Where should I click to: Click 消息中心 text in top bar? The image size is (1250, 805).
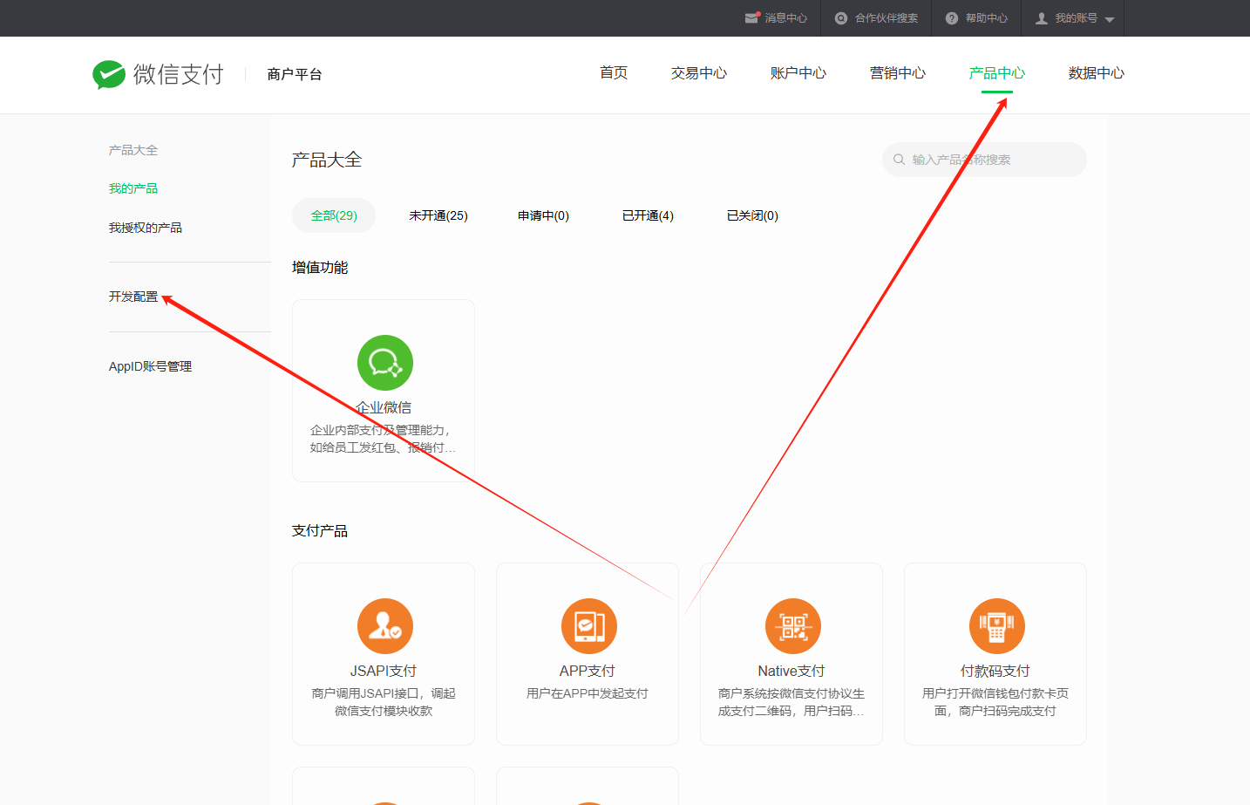pyautogui.click(x=786, y=18)
